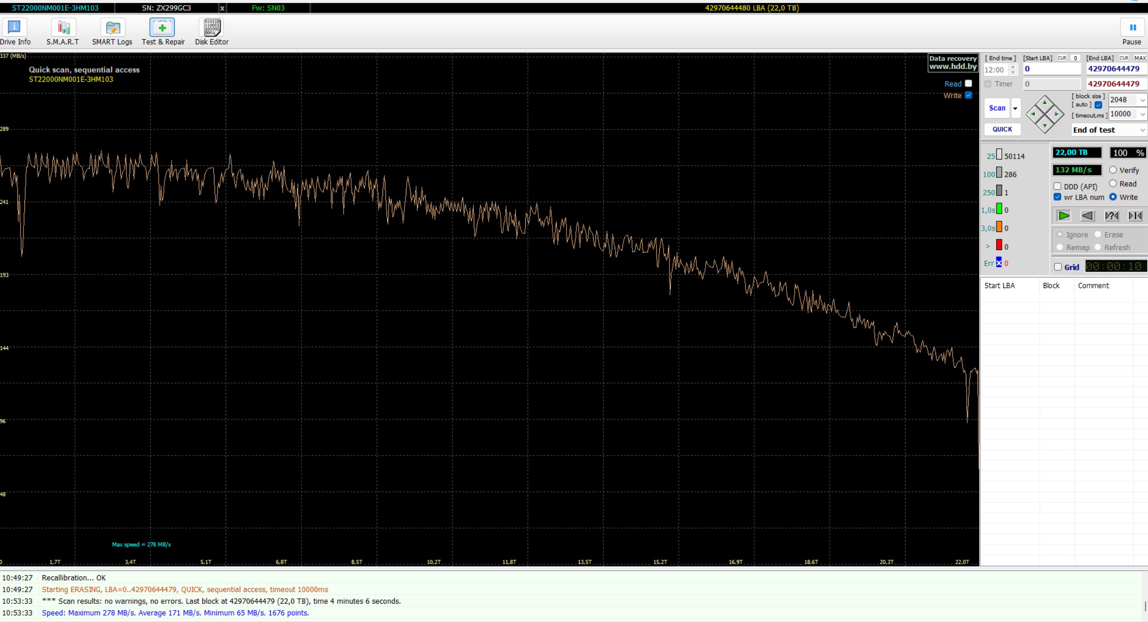Open the Drive Info panel
Viewport: 1148px width, 622px height.
point(15,32)
